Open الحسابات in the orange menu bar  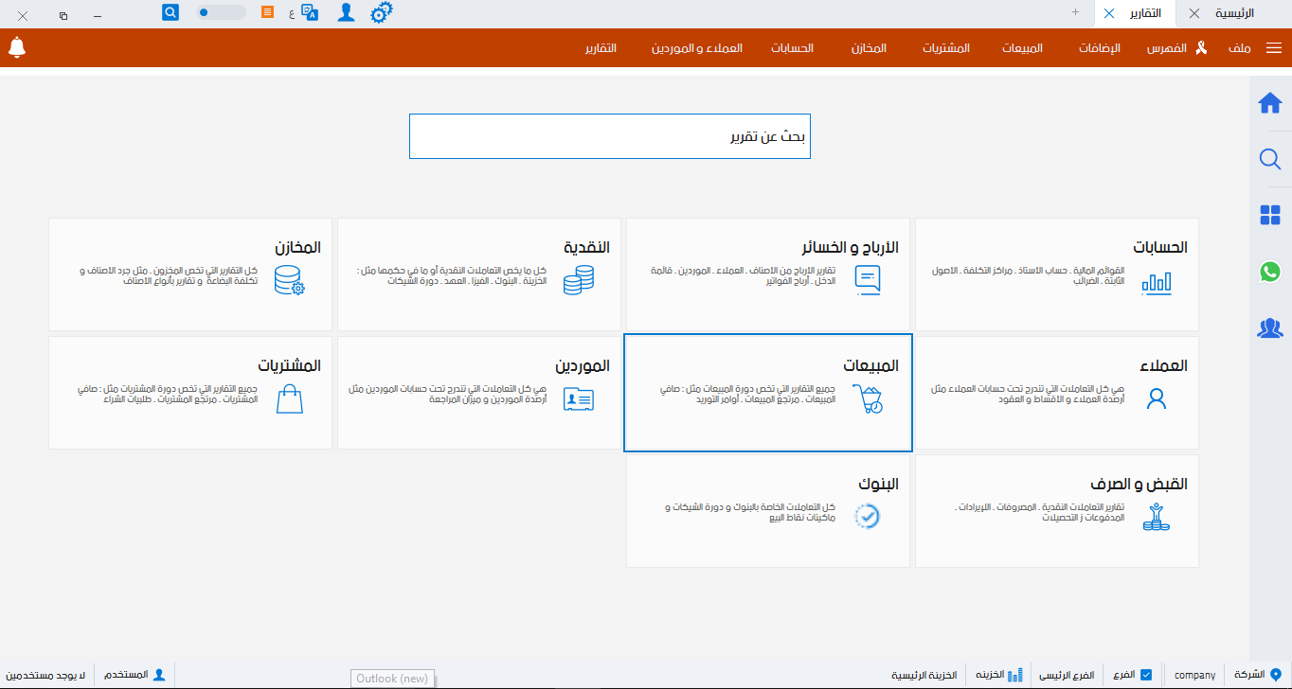pos(793,48)
